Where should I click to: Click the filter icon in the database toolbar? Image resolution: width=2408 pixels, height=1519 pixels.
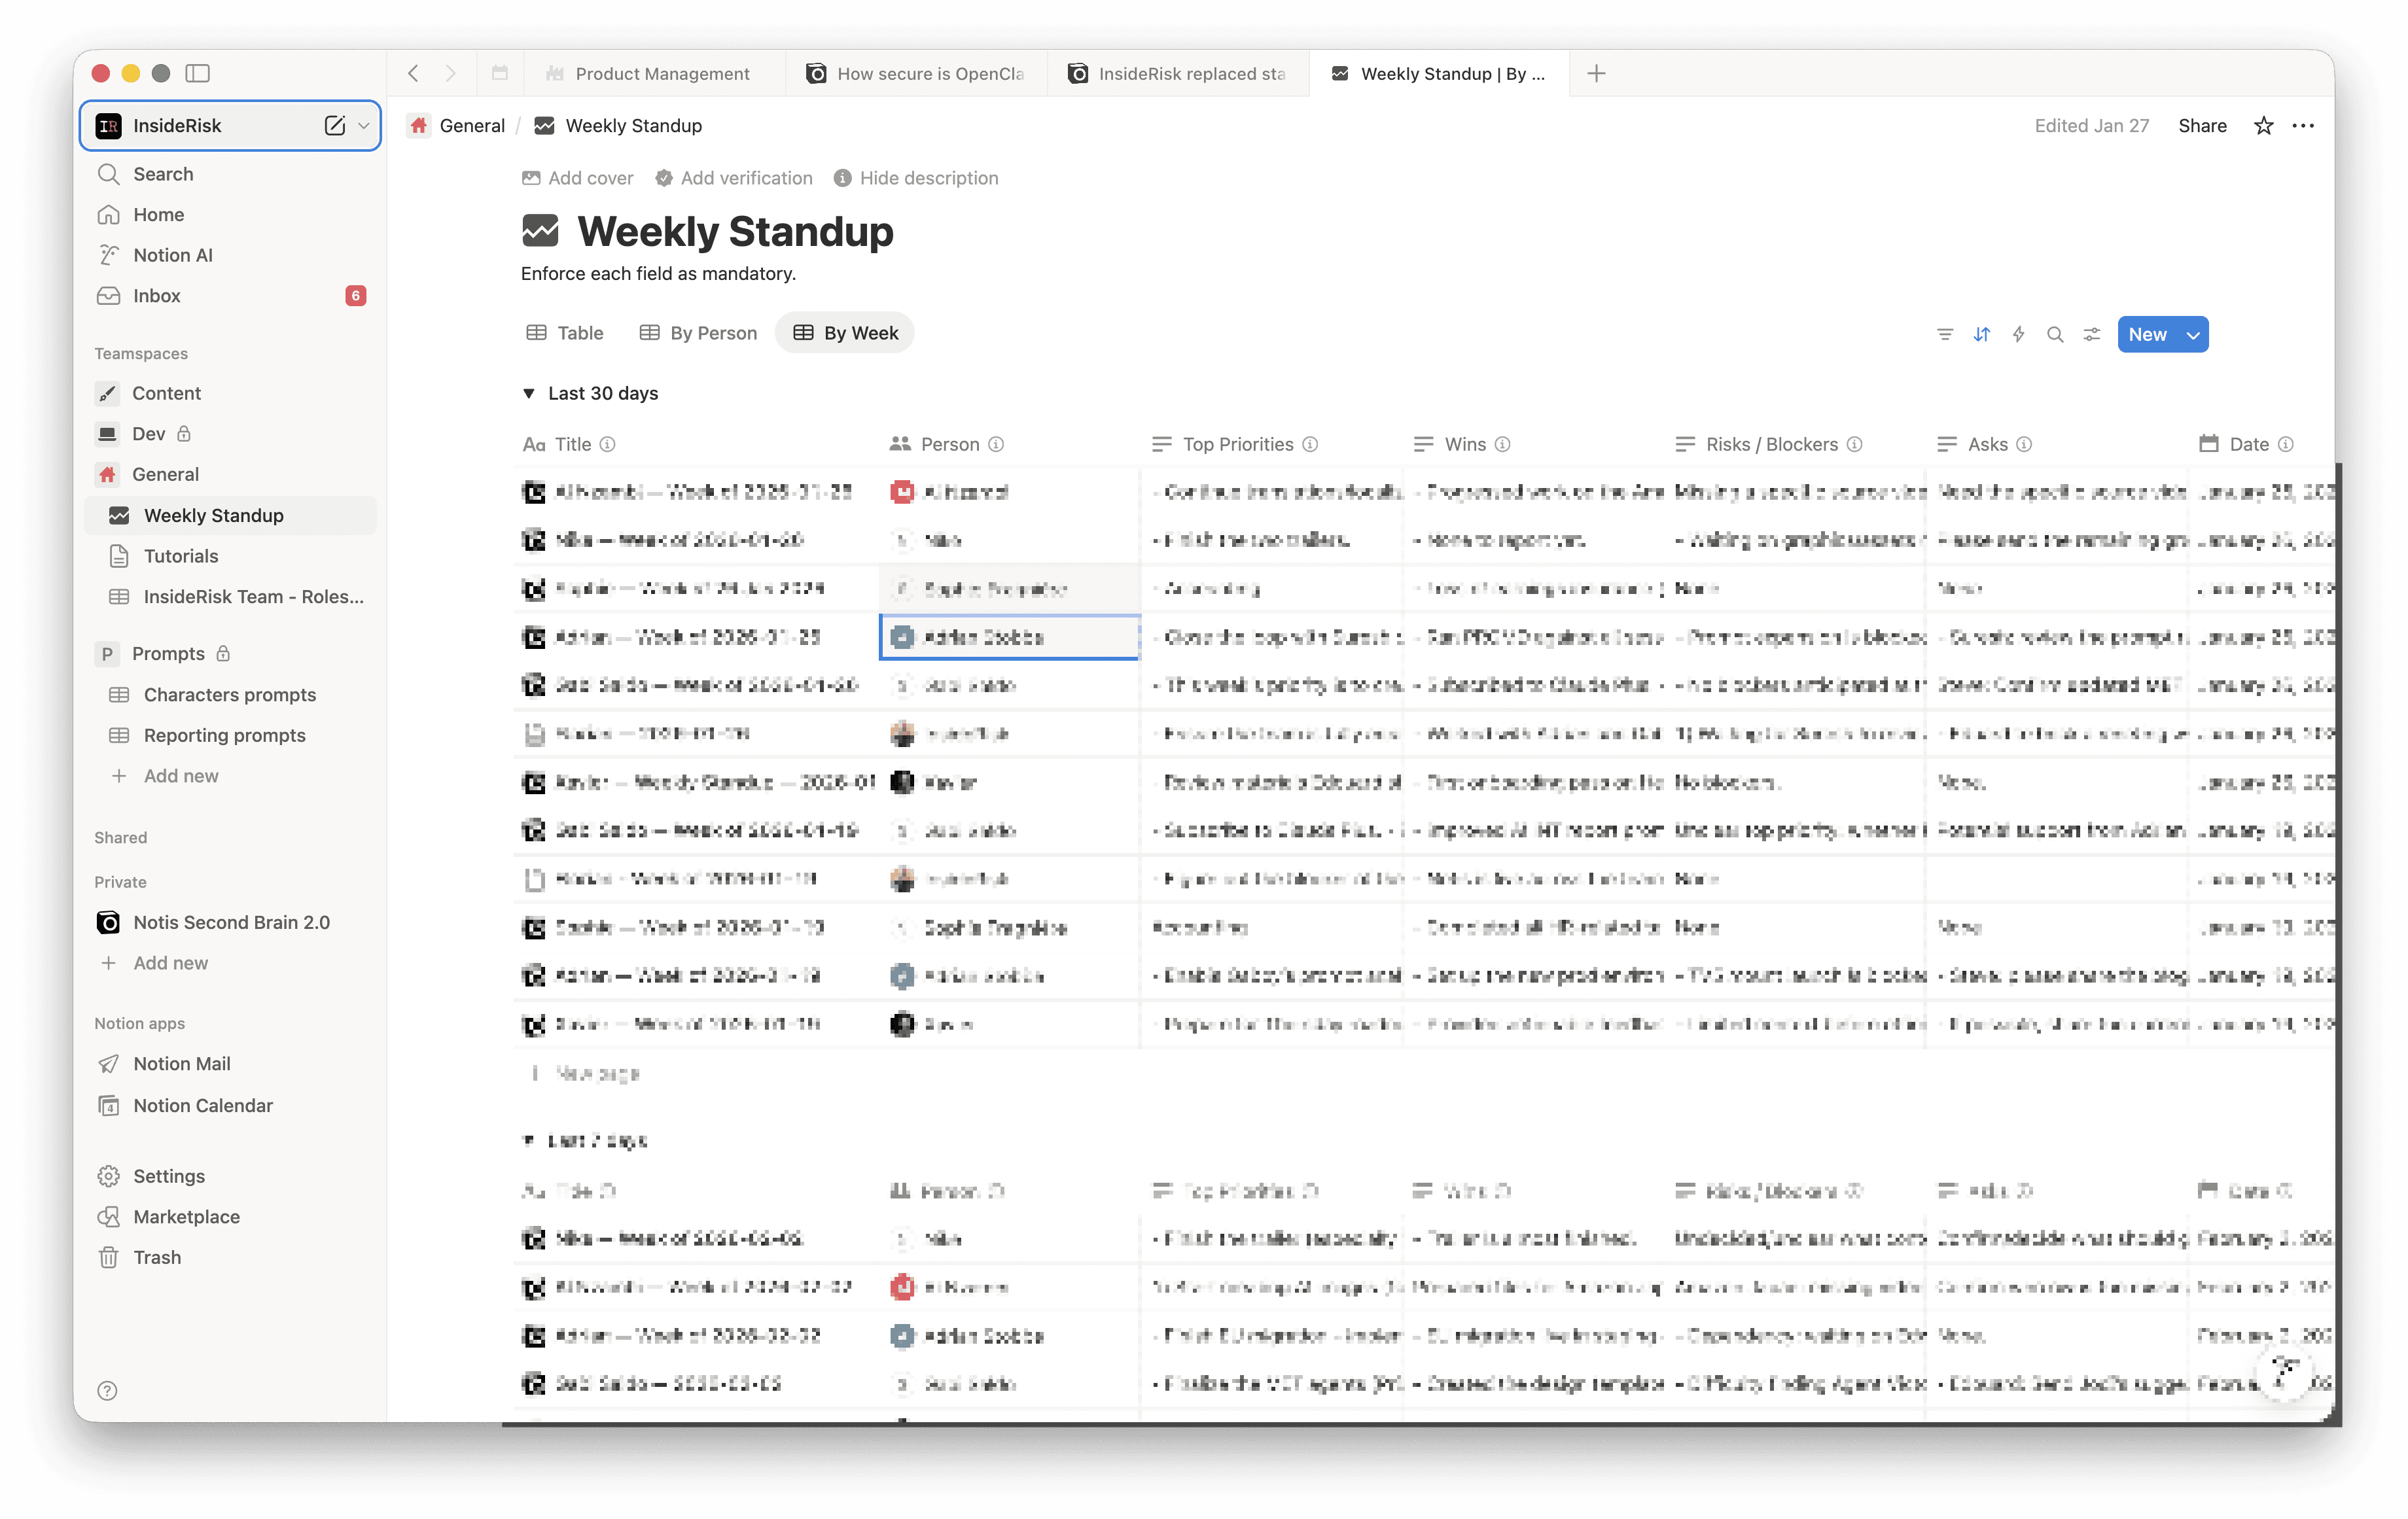click(1944, 334)
